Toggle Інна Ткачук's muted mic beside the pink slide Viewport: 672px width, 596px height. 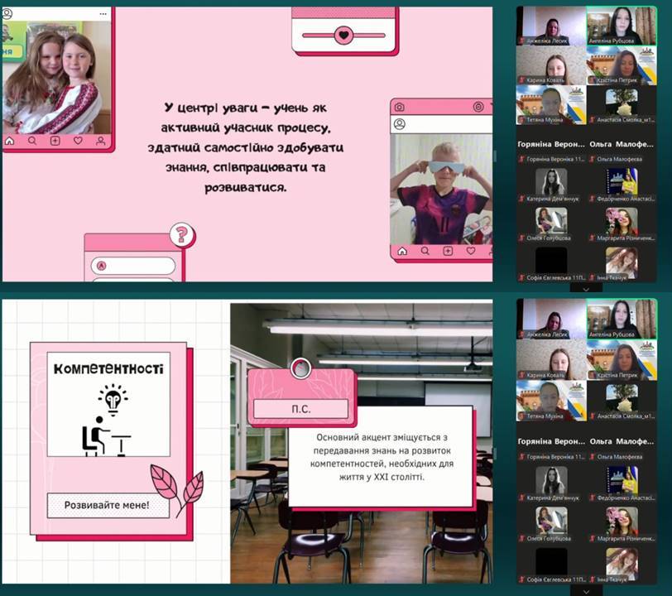592,278
